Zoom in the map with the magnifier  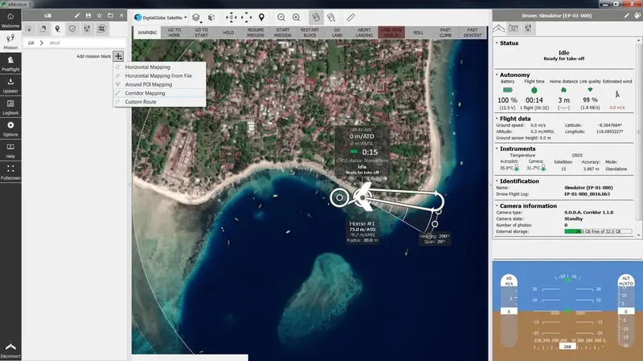297,17
